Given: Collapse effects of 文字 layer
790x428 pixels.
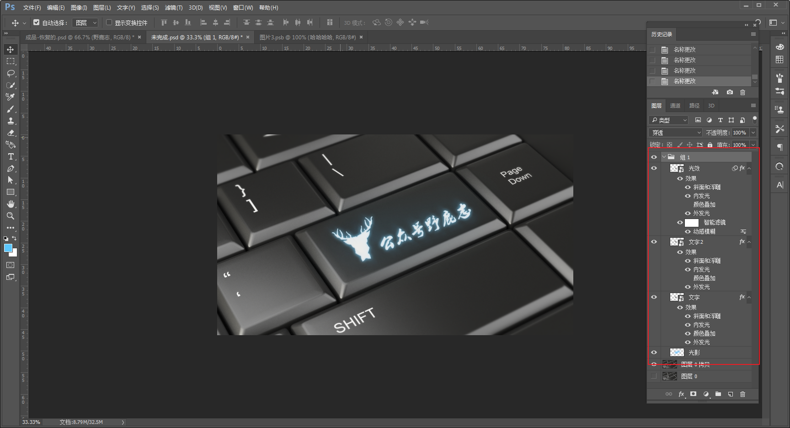Looking at the screenshot, I should (749, 297).
